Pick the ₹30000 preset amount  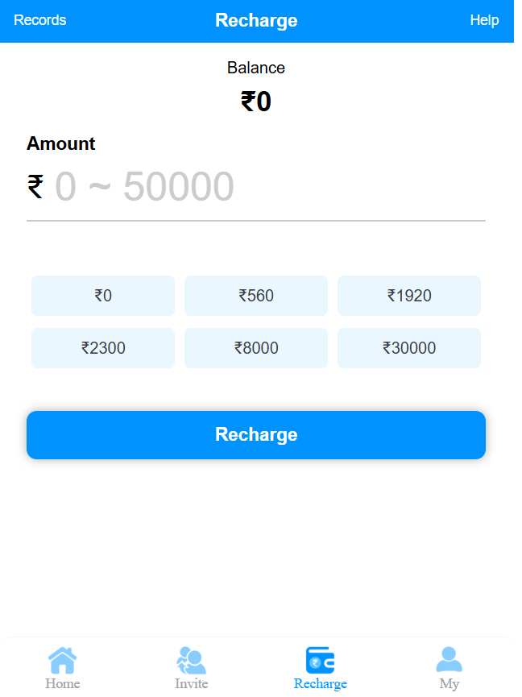tap(409, 348)
